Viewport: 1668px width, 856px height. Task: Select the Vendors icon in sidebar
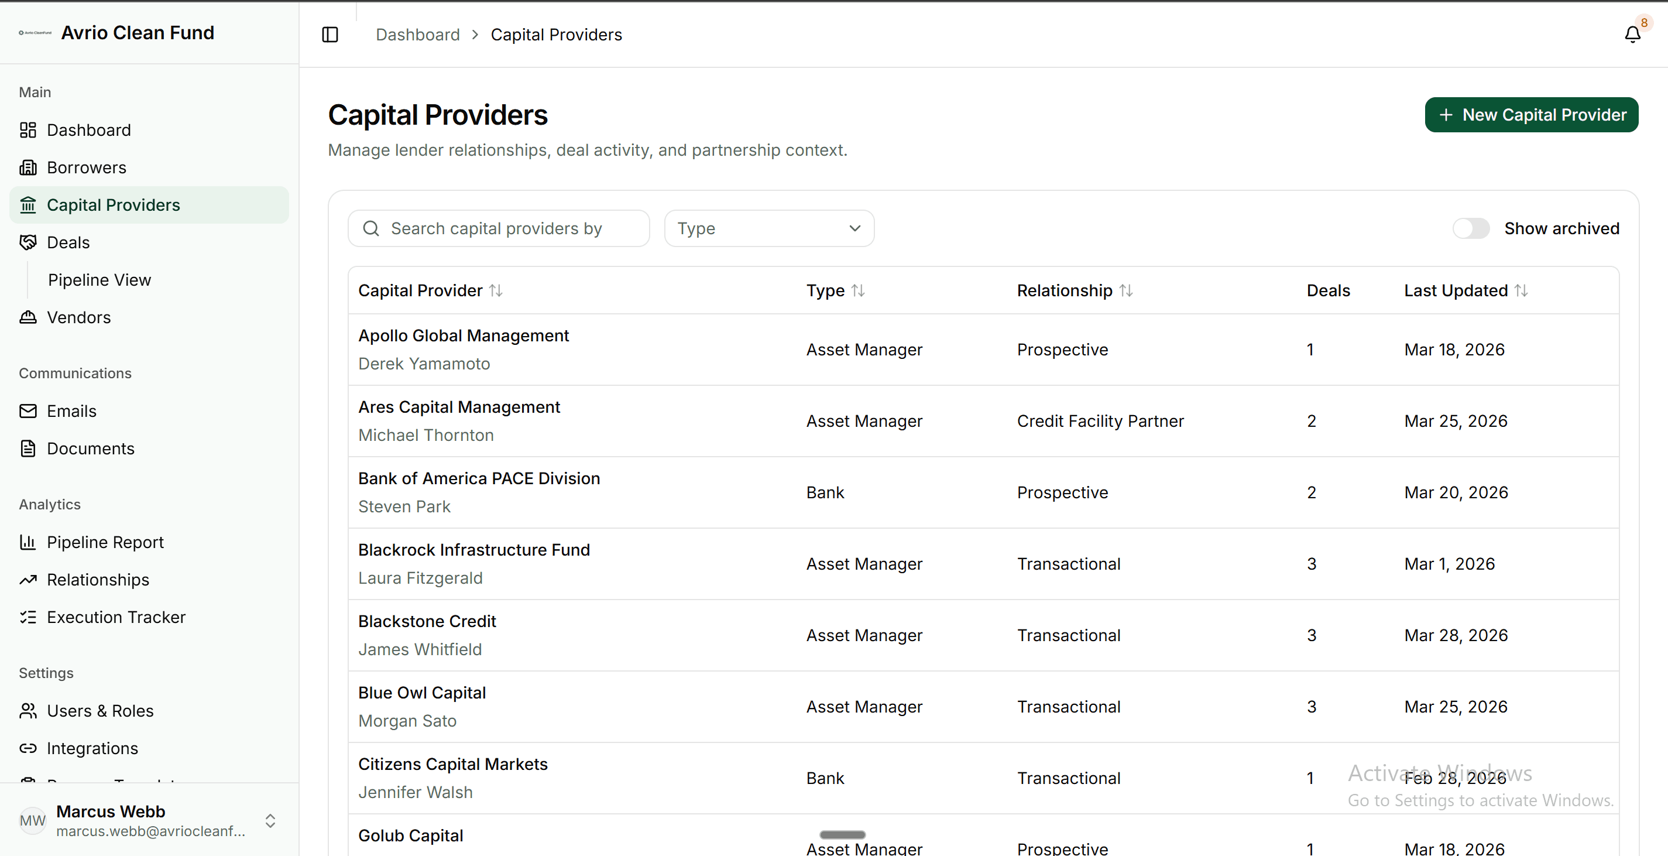coord(29,317)
